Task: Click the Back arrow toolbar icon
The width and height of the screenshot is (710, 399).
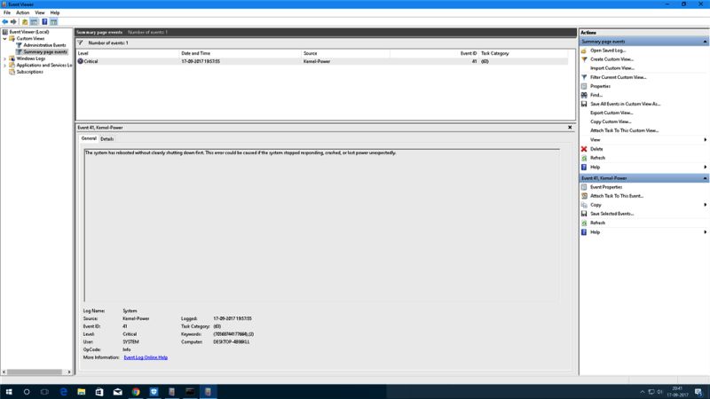Action: point(5,21)
